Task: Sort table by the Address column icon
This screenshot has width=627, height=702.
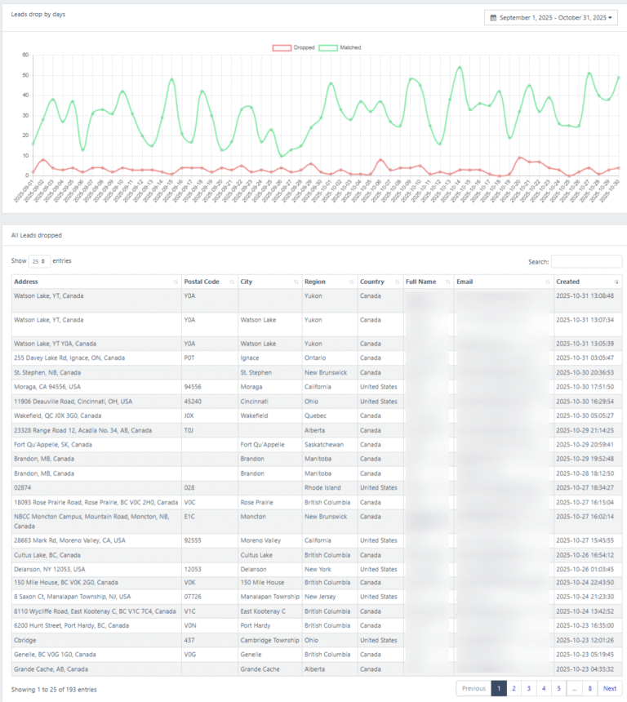Action: click(176, 282)
